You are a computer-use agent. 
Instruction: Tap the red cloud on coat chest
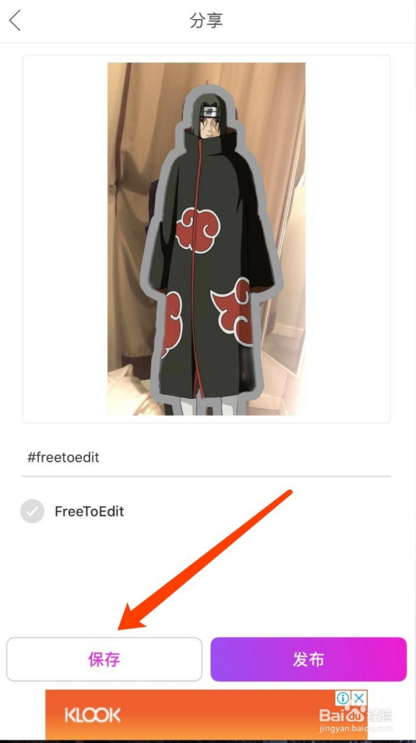click(x=198, y=230)
